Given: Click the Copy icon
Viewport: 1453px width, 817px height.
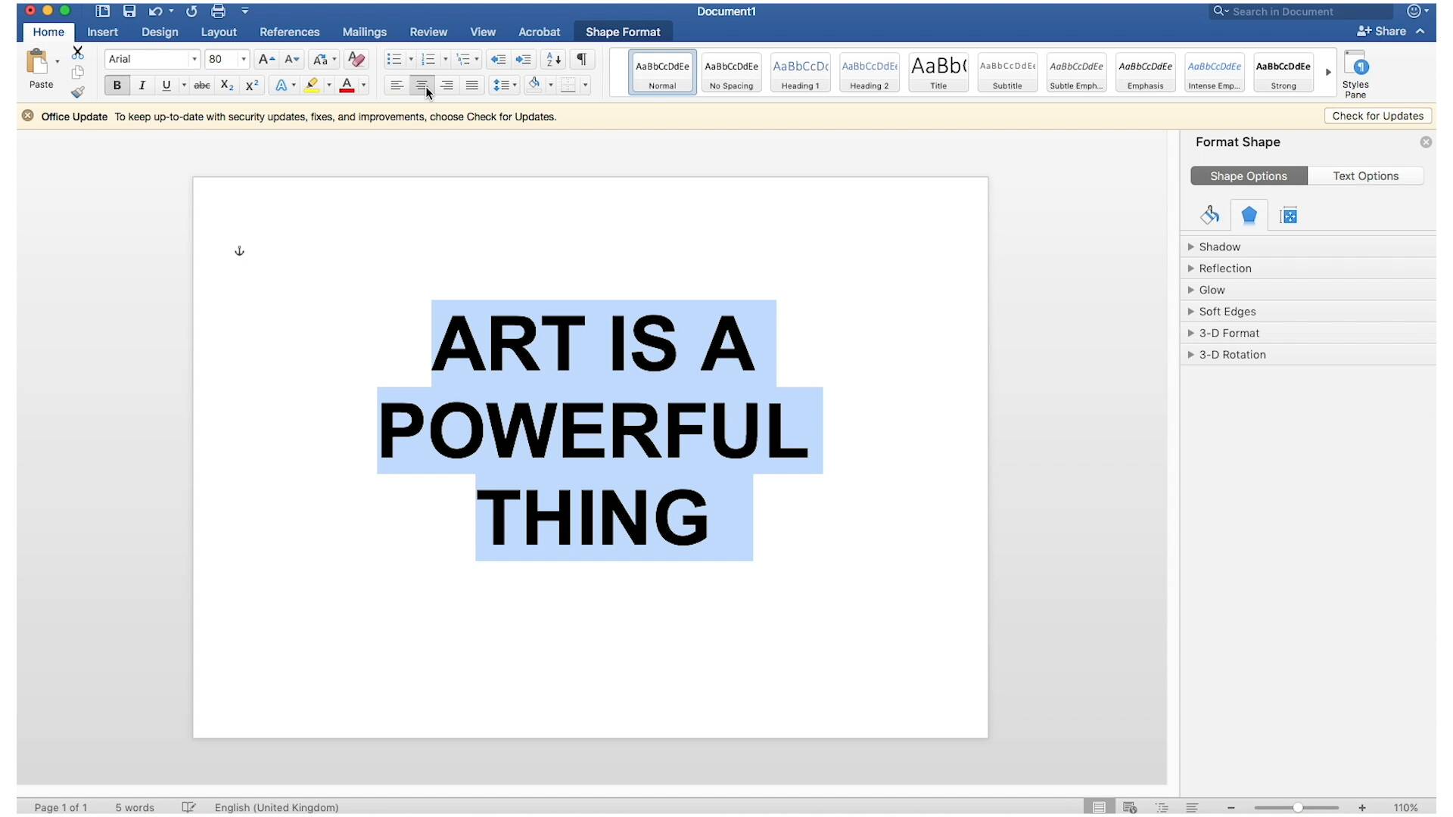Looking at the screenshot, I should (x=77, y=73).
